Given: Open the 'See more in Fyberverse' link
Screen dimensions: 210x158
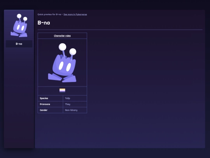Looking at the screenshot, I should [x=75, y=14].
